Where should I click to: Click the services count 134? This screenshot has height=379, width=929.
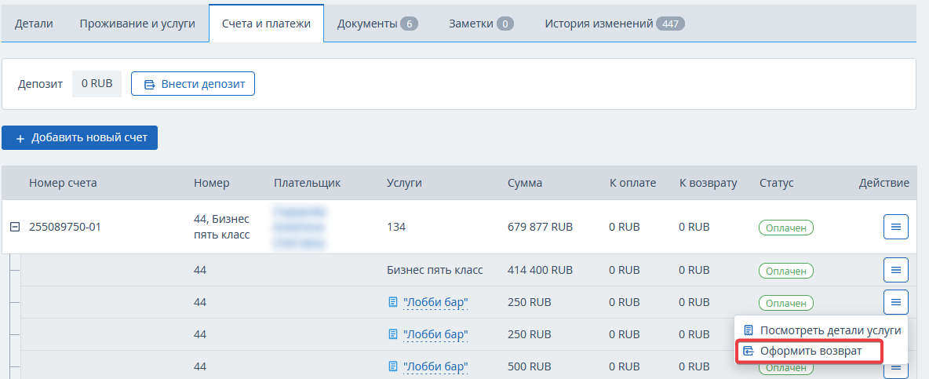click(396, 227)
